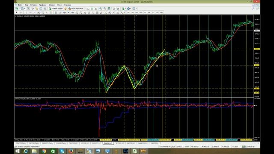Screen dimensions: 274x154
Task: Expand the Templates dropdown arrow
Action: click(136, 9)
